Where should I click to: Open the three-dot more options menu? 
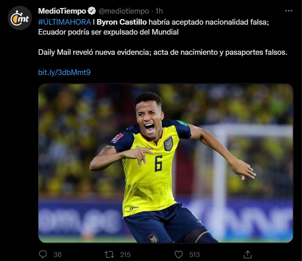click(x=288, y=11)
